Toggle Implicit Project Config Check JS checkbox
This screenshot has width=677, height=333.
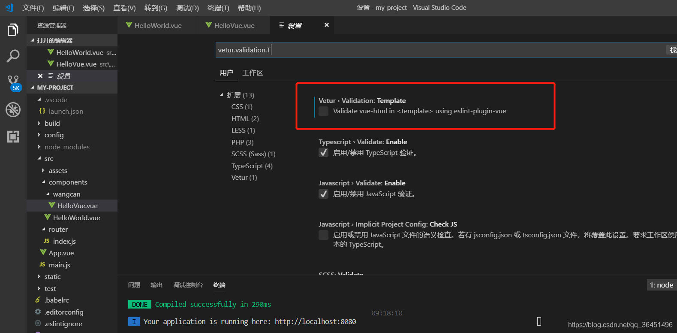coord(324,235)
